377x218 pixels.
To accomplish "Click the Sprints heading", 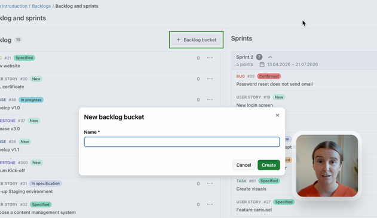I will [x=241, y=38].
